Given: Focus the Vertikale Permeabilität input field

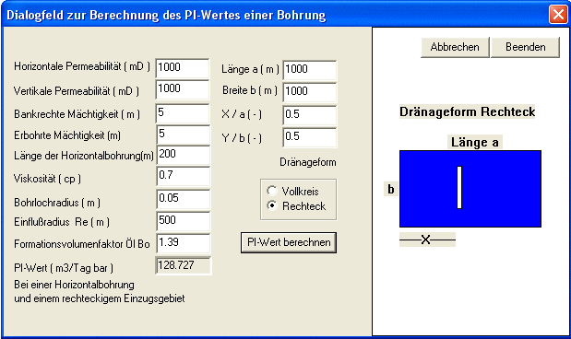Looking at the screenshot, I should (183, 89).
